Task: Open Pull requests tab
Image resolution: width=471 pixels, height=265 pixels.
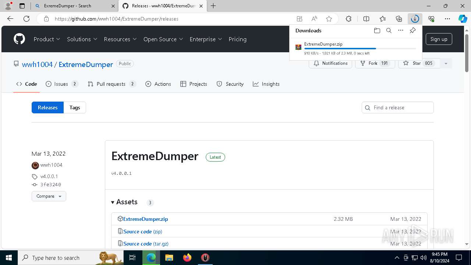Action: tap(112, 84)
